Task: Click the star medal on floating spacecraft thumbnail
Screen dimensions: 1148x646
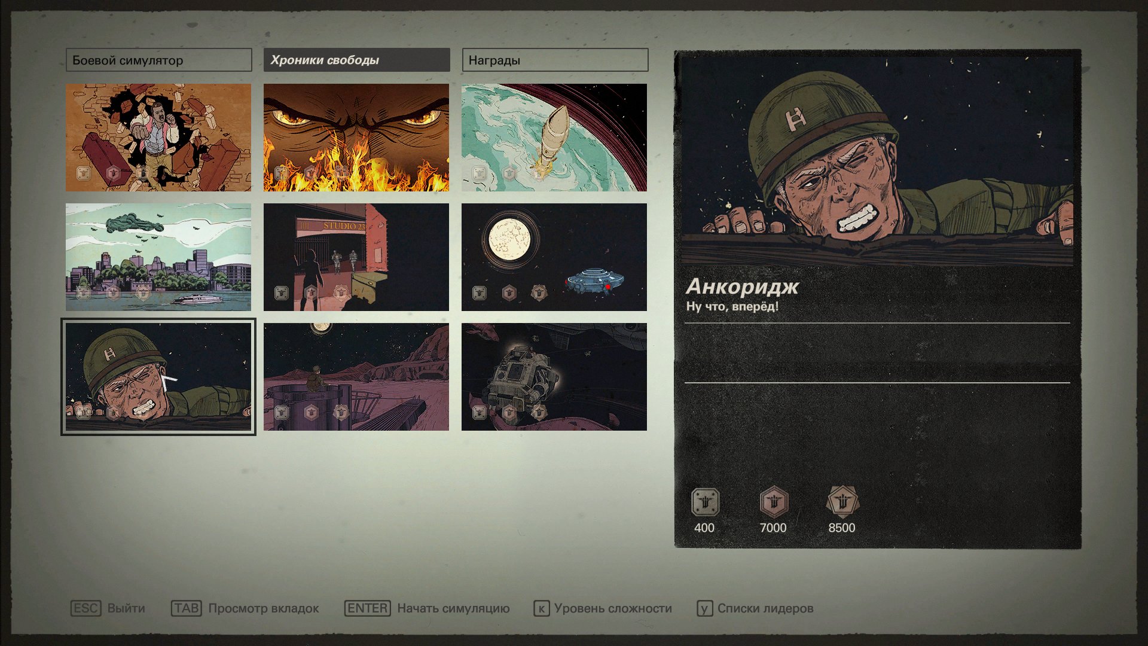Action: 539,412
